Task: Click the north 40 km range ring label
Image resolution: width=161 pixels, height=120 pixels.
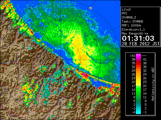Action: [x=60, y=20]
